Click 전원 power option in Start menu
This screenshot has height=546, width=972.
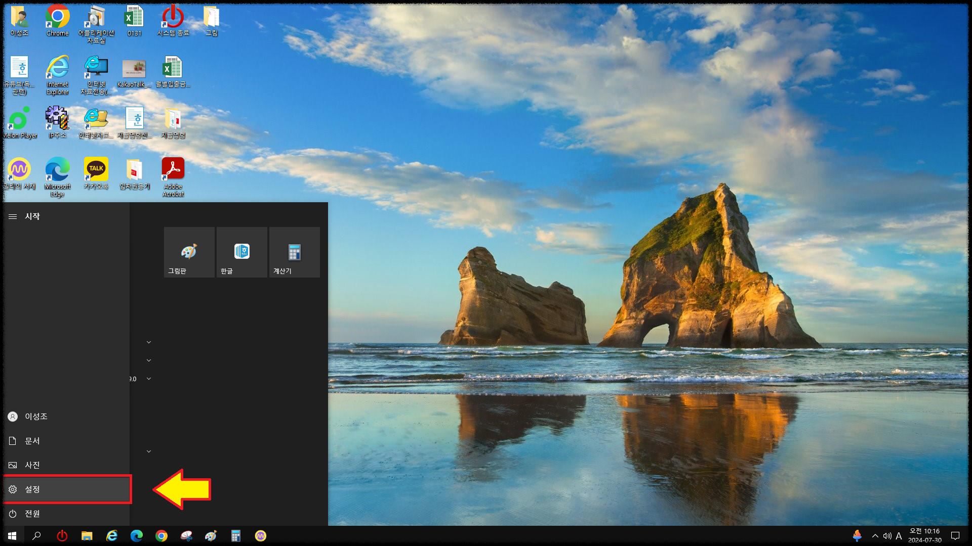pyautogui.click(x=32, y=513)
